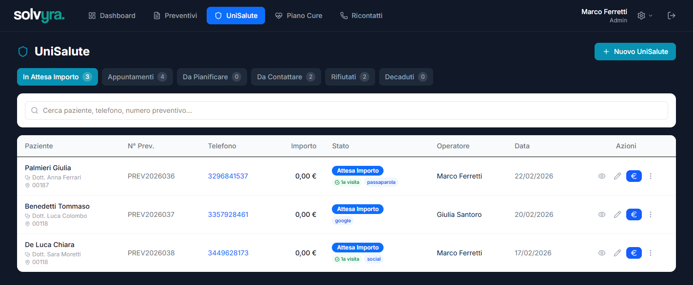Click Attesa Importo badge for PREV2026036

click(x=358, y=171)
